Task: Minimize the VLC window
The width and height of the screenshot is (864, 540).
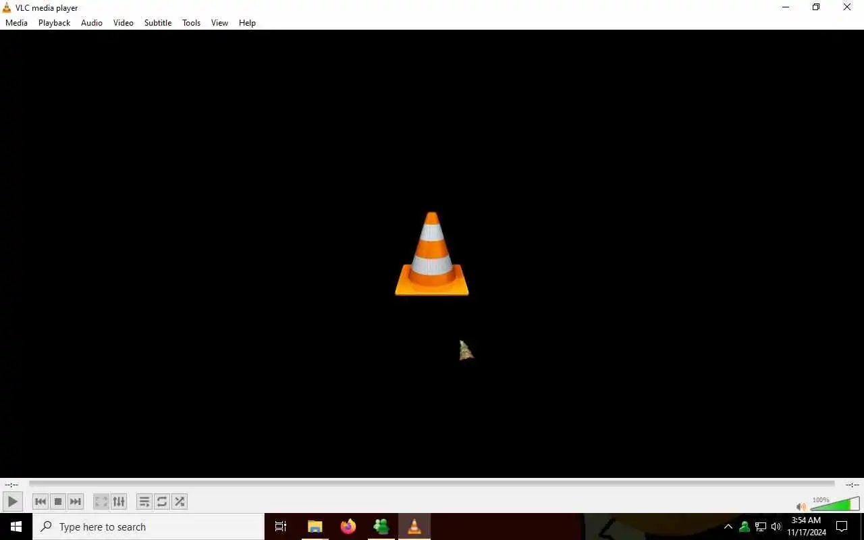Action: click(786, 7)
